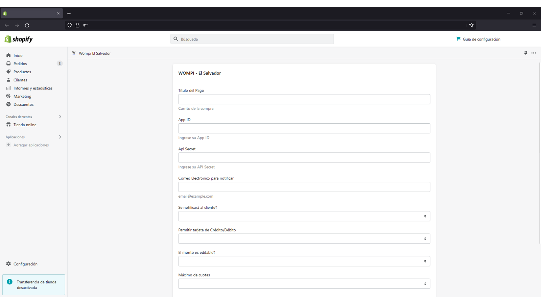Click the Búsqueda search field
541x304 pixels.
pyautogui.click(x=252, y=39)
